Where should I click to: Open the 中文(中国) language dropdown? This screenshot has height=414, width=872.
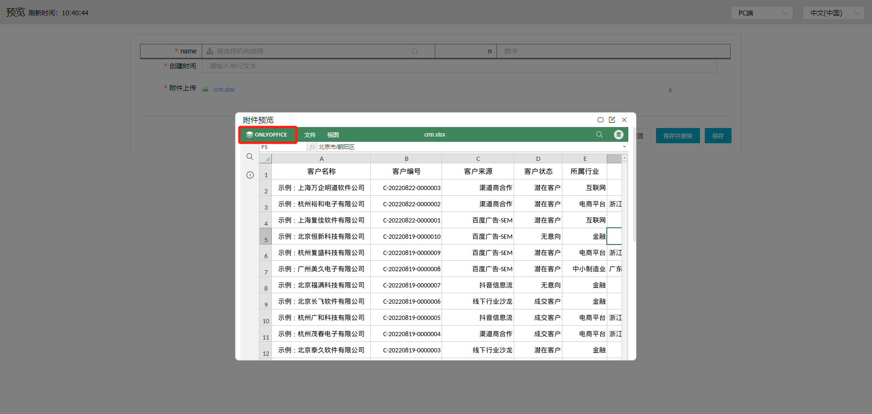[x=833, y=13]
